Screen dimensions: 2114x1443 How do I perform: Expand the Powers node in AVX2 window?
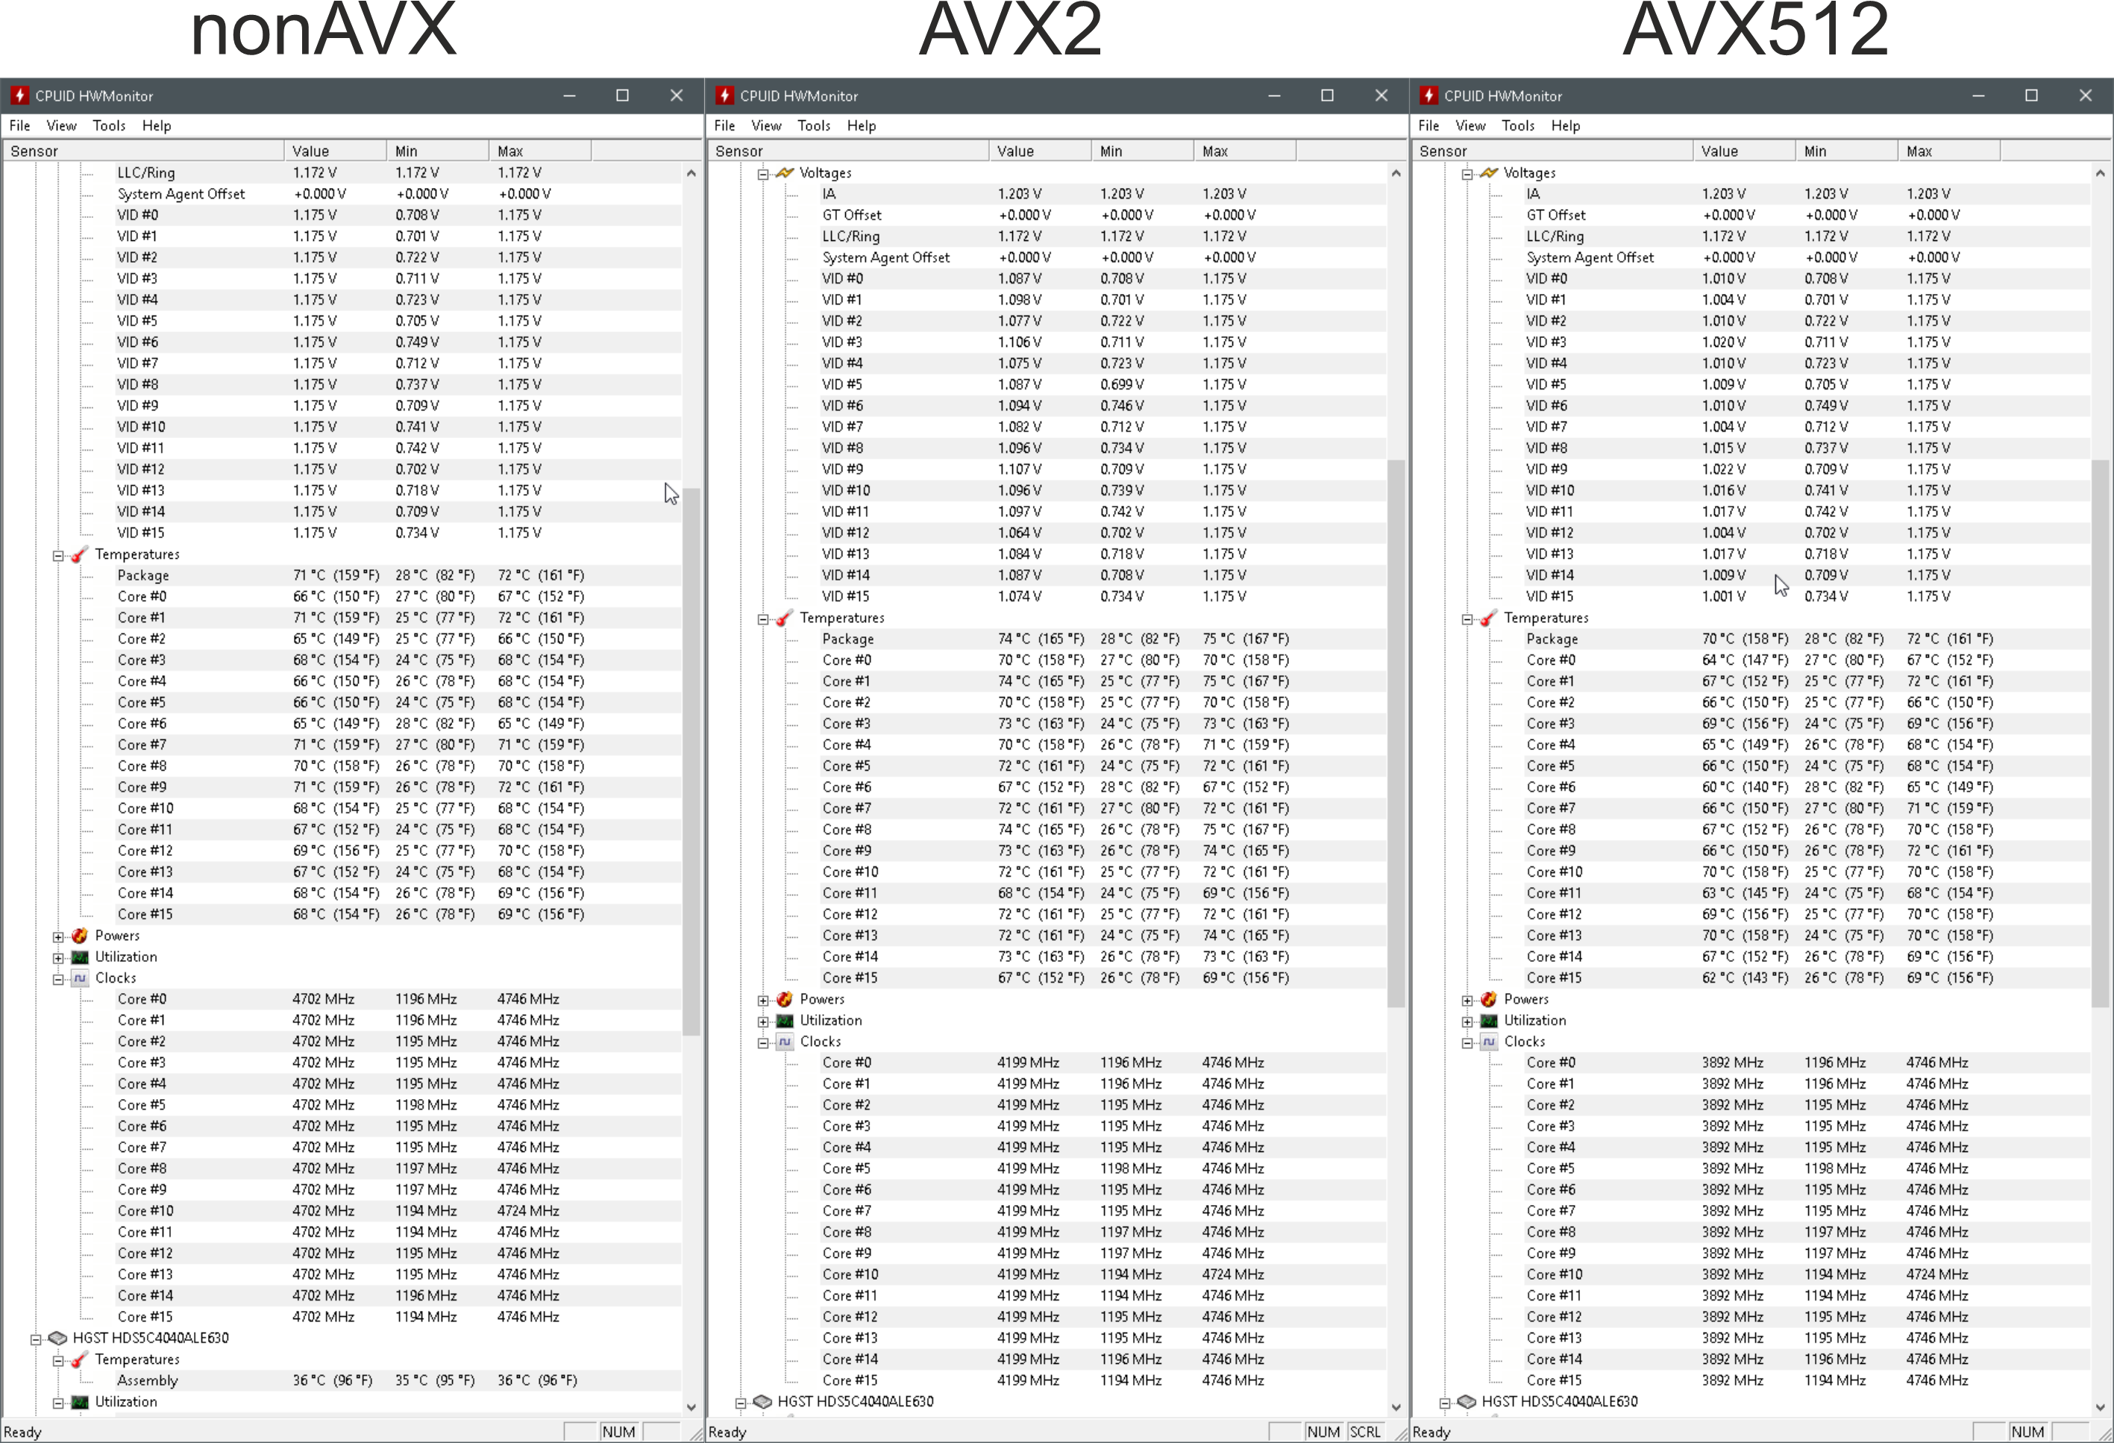point(763,1000)
